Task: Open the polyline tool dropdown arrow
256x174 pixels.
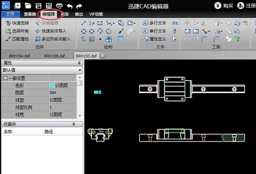Action: pos(114,23)
